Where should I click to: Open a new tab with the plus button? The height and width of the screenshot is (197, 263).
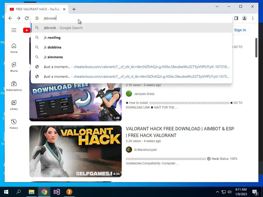click(74, 9)
